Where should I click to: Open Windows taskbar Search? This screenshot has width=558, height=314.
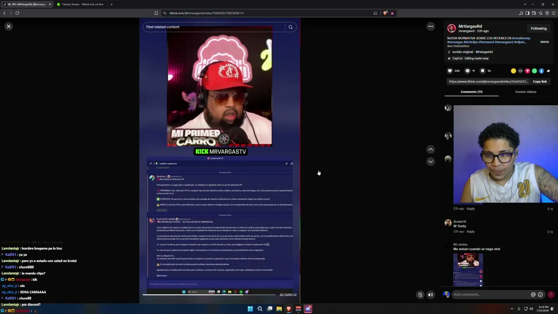(x=260, y=309)
